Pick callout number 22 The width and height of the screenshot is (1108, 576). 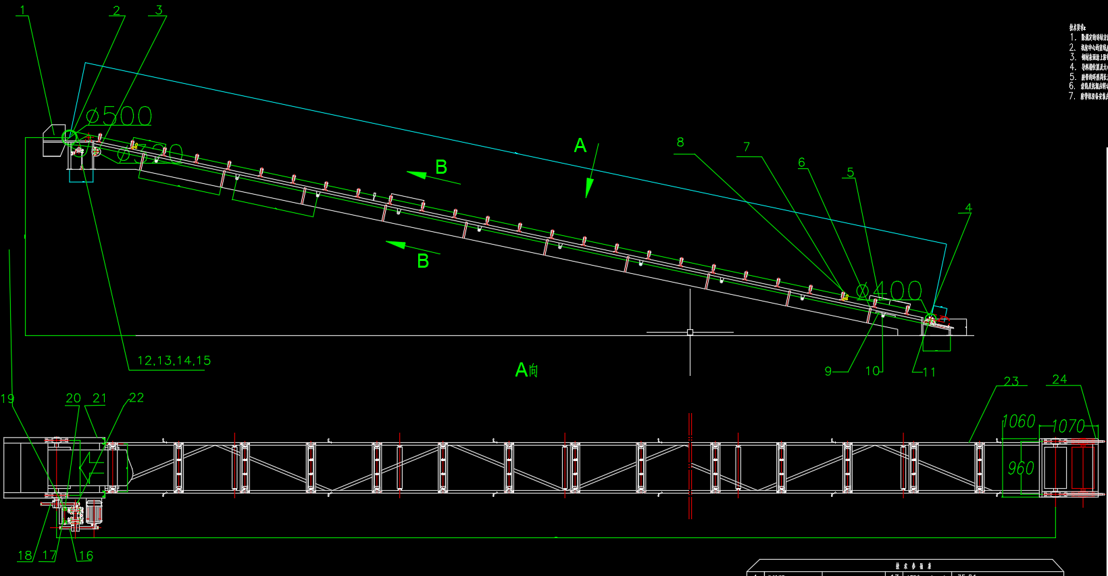[x=136, y=398]
